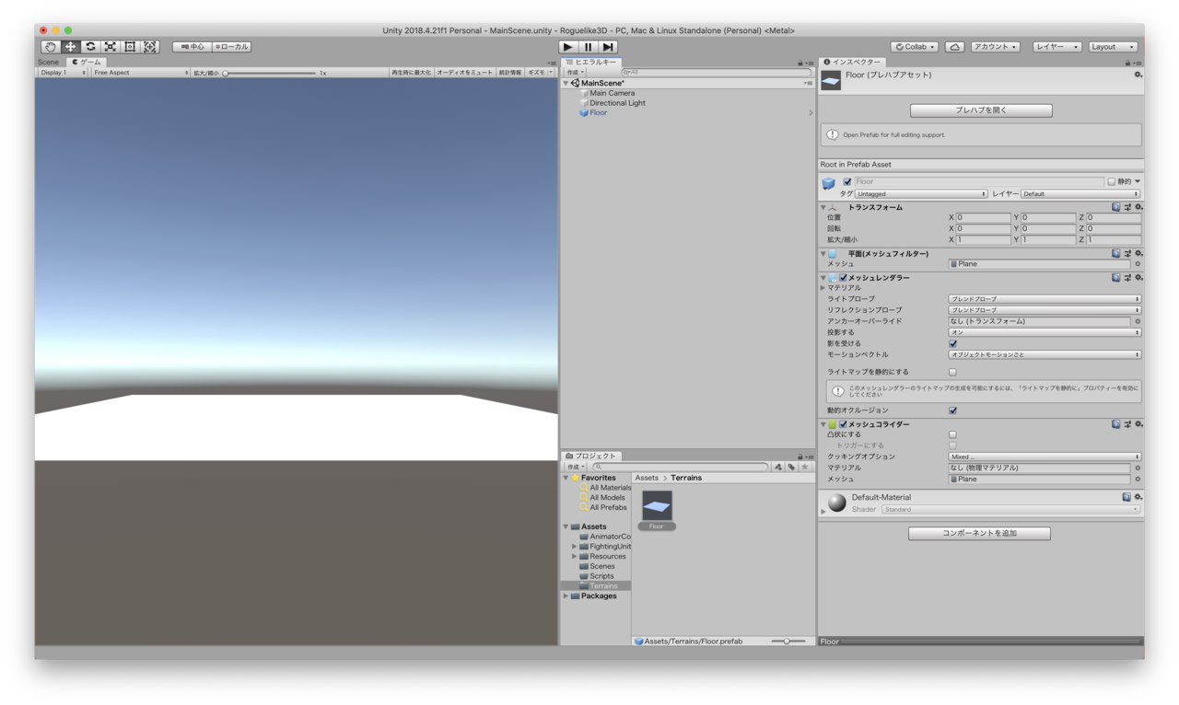
Task: Open the タグ Untagged dropdown
Action: [921, 194]
